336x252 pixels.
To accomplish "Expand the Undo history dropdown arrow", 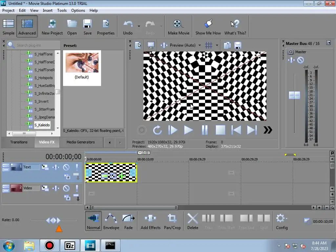I will [139, 26].
